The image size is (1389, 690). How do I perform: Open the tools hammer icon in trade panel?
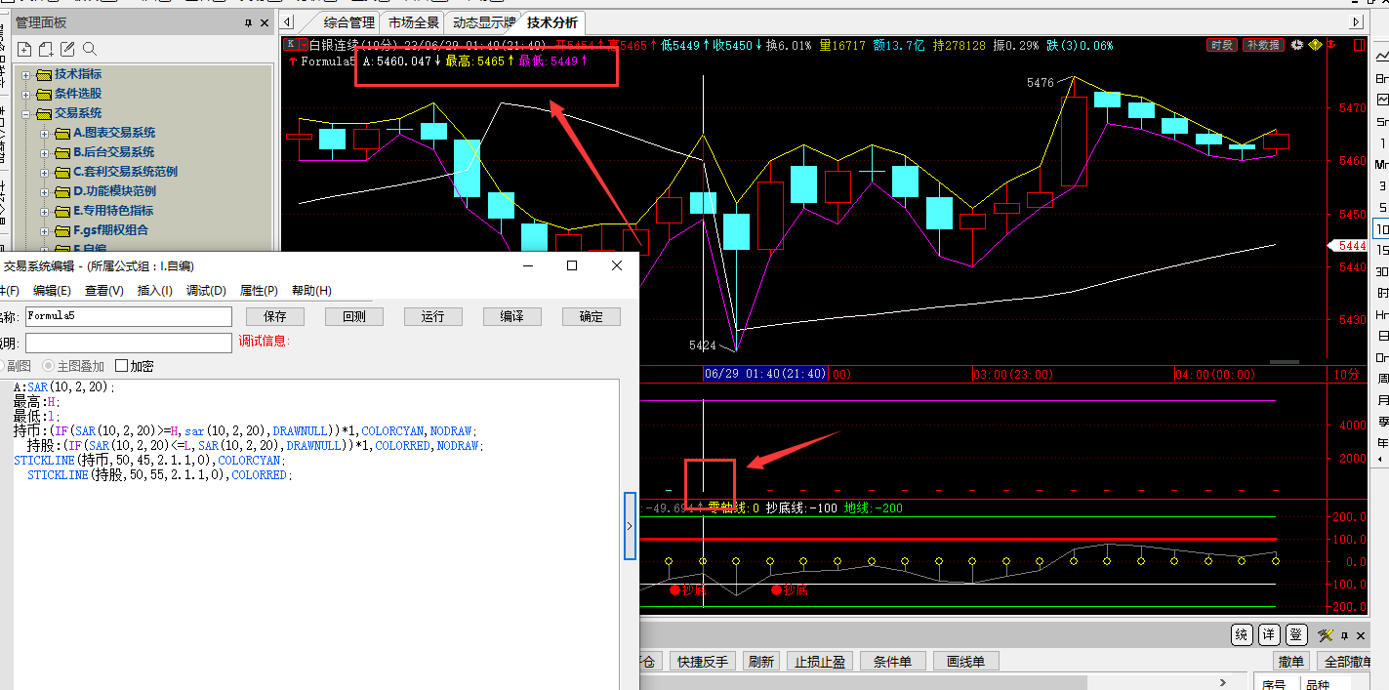1325,635
